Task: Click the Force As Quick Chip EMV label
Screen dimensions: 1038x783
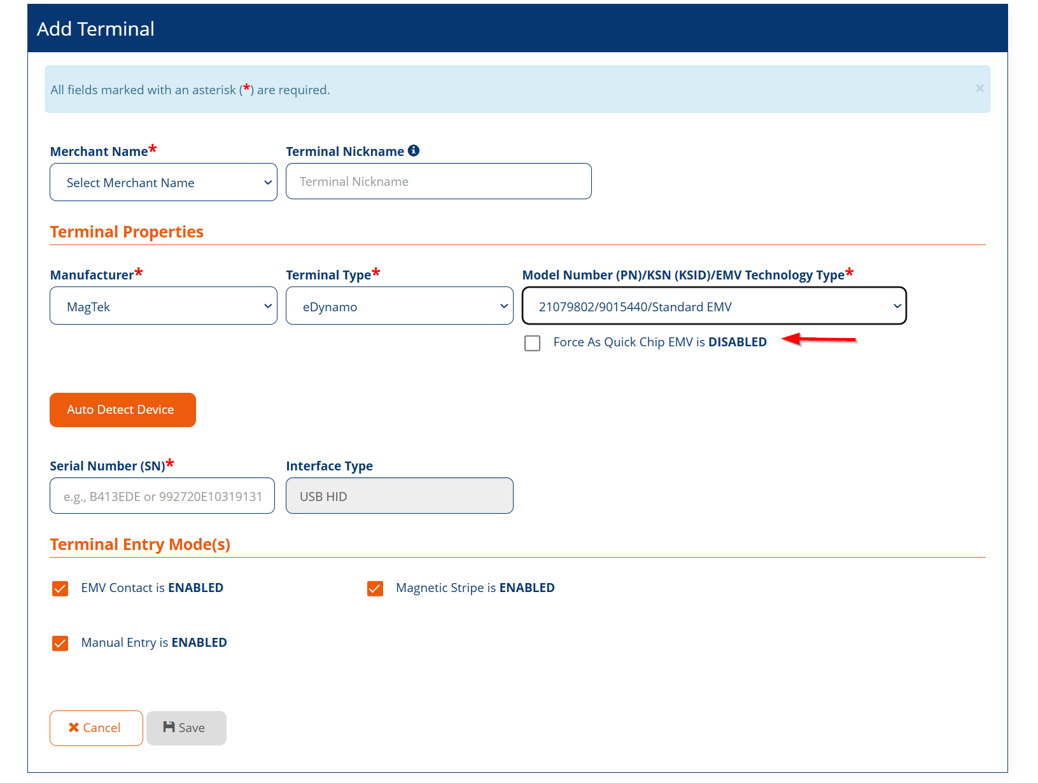Action: pyautogui.click(x=659, y=342)
